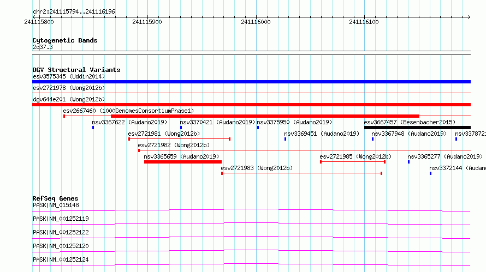
Task: Click the black esv3667457 variant bar
Action: (418, 128)
